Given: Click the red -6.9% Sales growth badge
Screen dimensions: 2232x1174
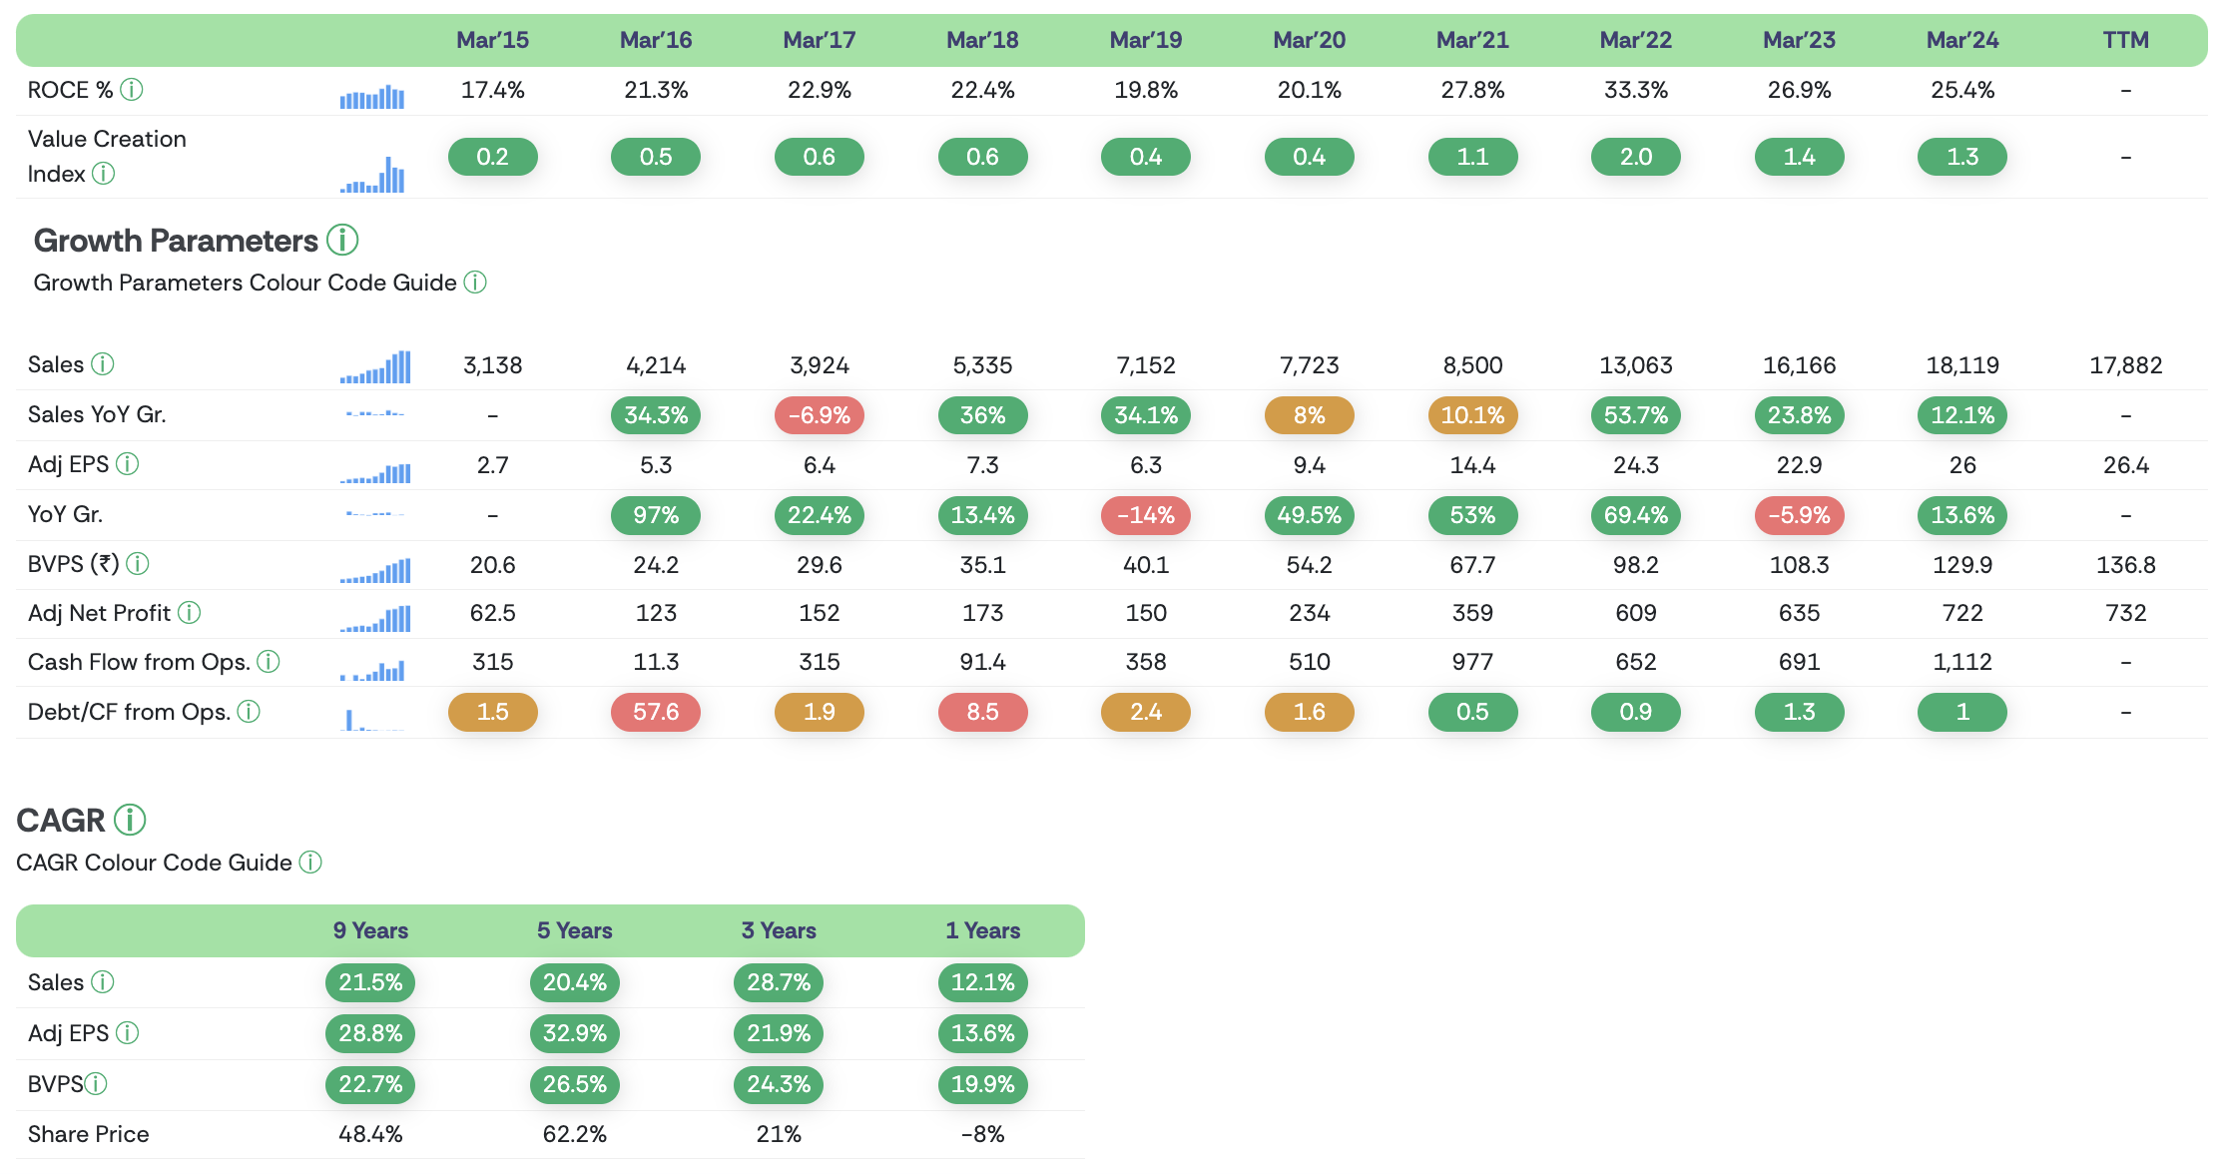Looking at the screenshot, I should click(819, 415).
